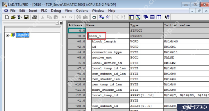Click the LAD/STL/FBD application title icon

(5, 5)
